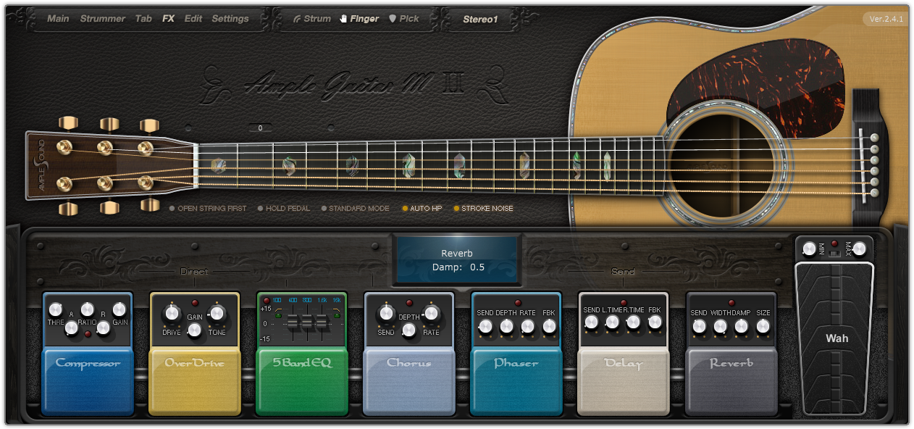The width and height of the screenshot is (914, 429).
Task: Disable the Auto HP option
Action: 422,209
